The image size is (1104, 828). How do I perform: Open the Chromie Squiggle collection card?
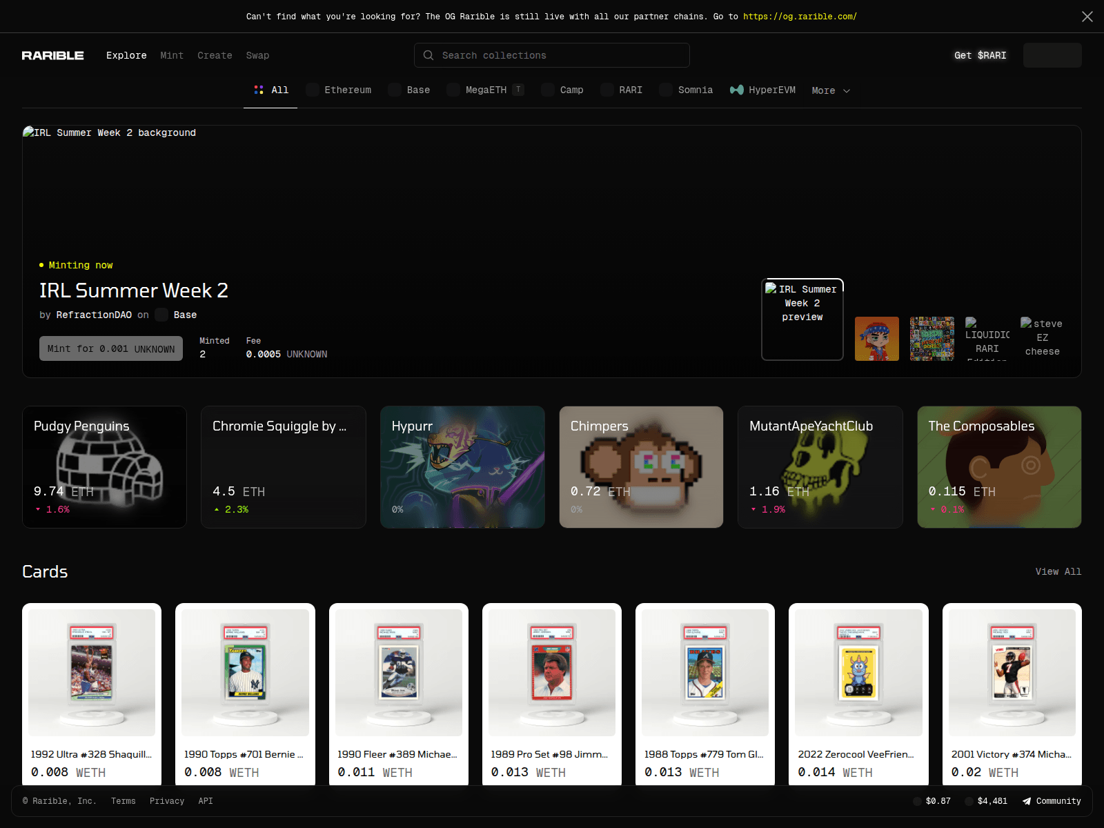(x=284, y=467)
